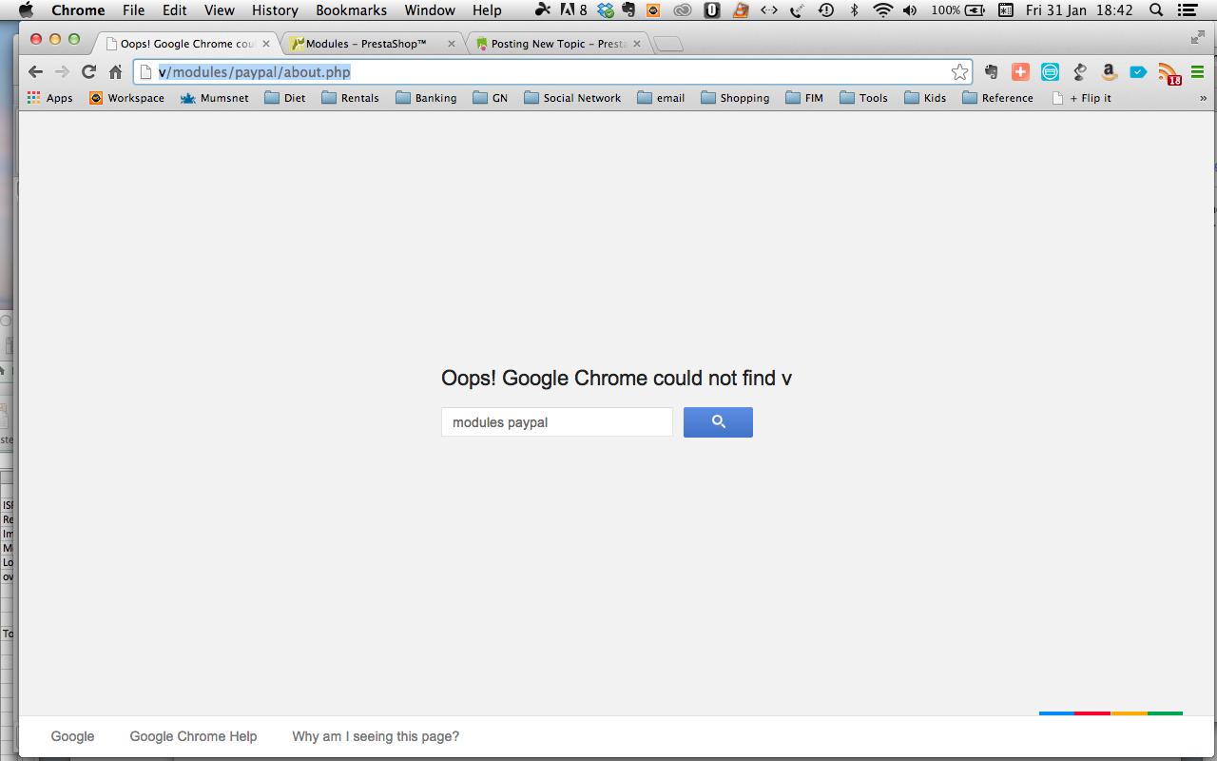Expand the GN bookmarks folder
1217x761 pixels.
[x=491, y=98]
